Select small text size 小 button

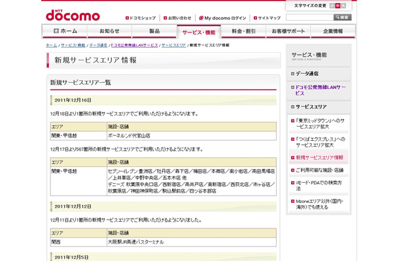pyautogui.click(x=332, y=6)
